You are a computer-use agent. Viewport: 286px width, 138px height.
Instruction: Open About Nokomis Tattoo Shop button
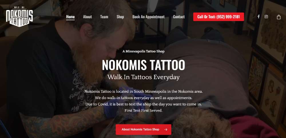click(x=143, y=129)
